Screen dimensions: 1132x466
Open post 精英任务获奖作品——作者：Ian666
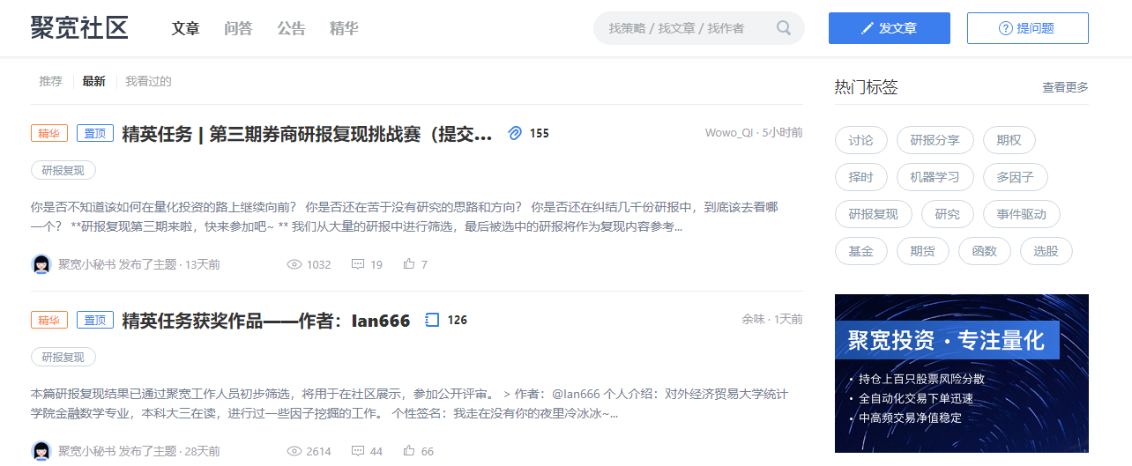pos(266,321)
